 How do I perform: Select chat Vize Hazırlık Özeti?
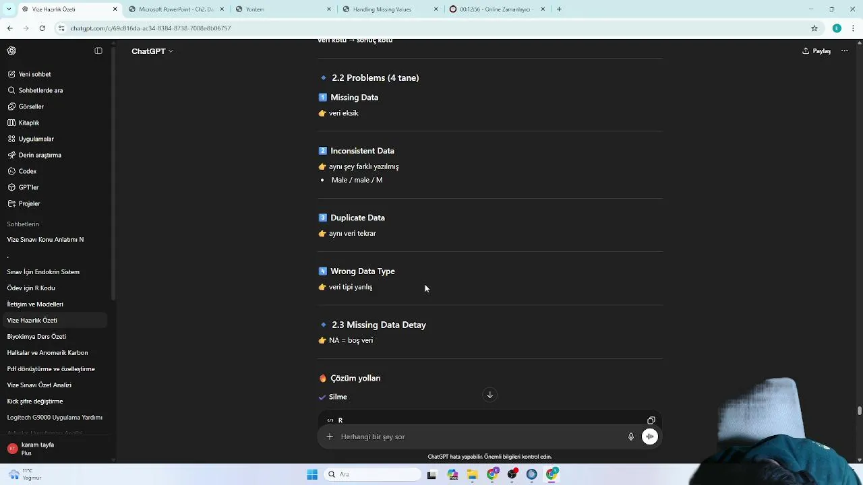[54, 320]
